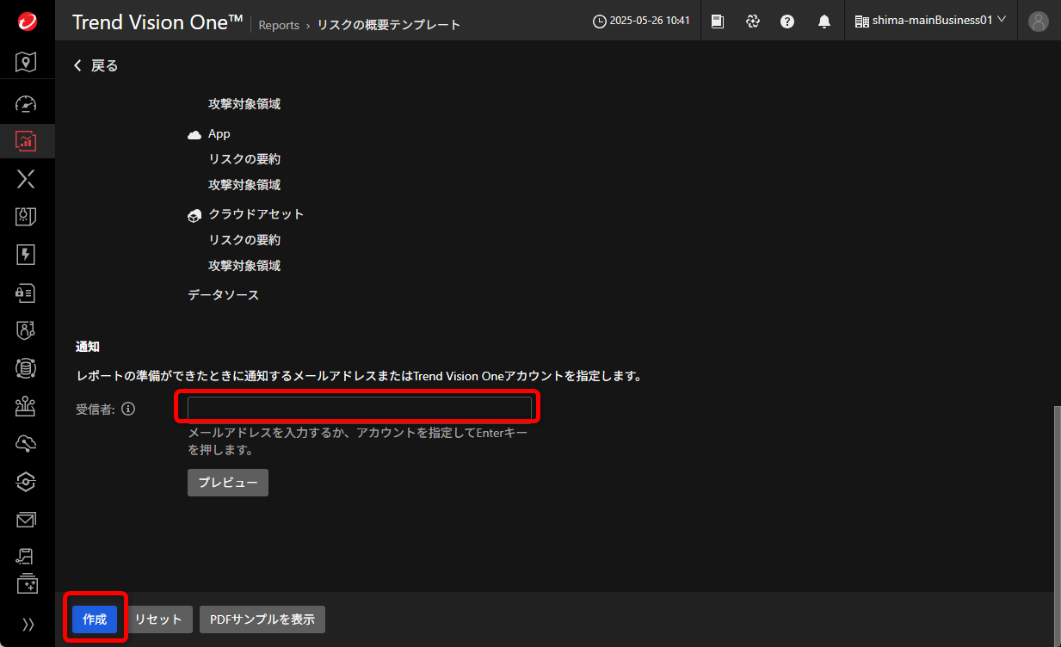Click the info icon next to 受信者
1061x647 pixels.
click(128, 410)
